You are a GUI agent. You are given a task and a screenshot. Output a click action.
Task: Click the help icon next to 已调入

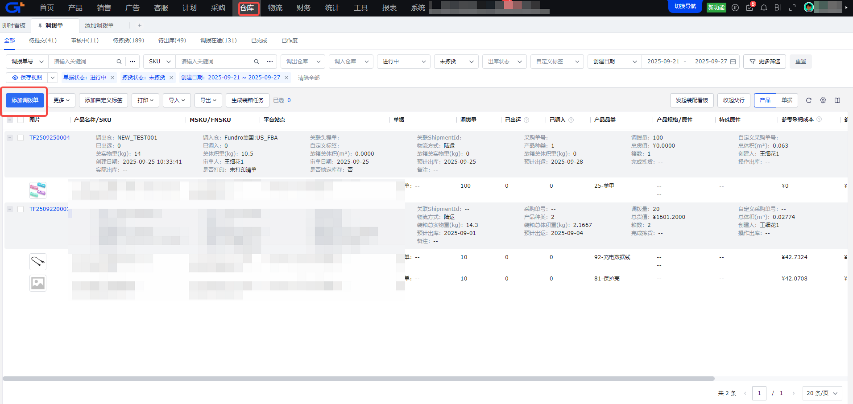click(571, 120)
